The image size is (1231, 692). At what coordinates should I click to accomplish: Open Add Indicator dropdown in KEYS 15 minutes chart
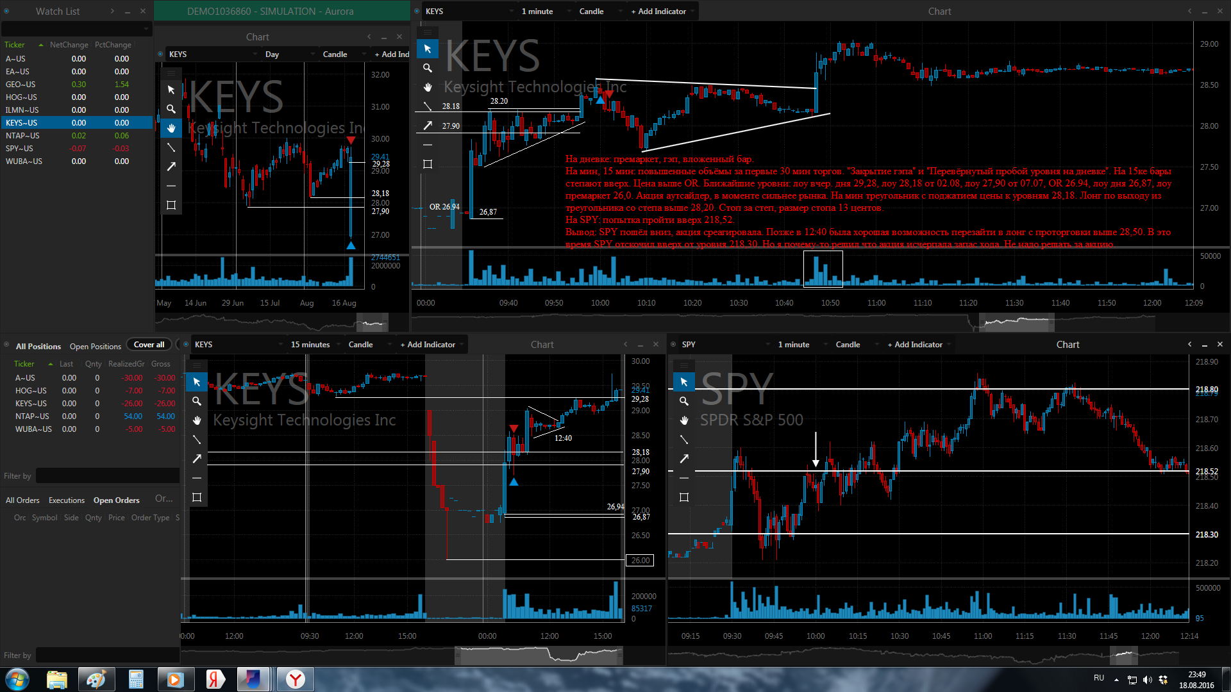click(x=431, y=344)
